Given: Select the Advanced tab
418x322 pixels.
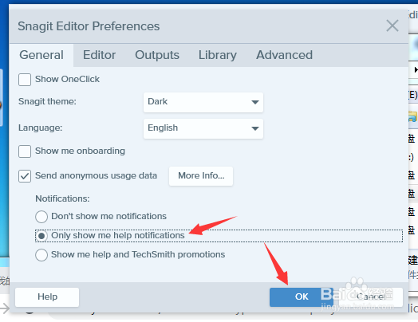Looking at the screenshot, I should 284,55.
